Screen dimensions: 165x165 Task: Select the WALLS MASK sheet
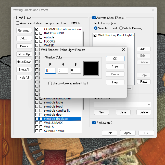point(53,123)
